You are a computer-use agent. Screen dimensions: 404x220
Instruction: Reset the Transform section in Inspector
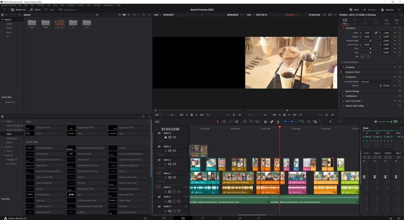400,28
